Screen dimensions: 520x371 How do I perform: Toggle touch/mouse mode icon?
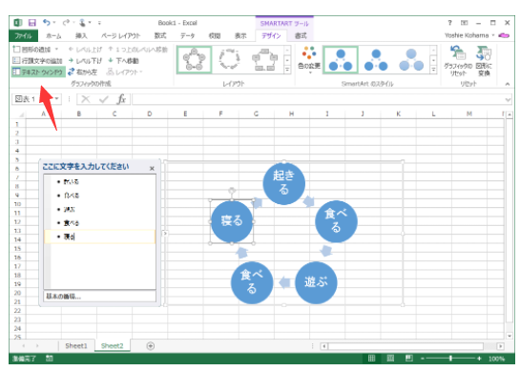(x=82, y=23)
